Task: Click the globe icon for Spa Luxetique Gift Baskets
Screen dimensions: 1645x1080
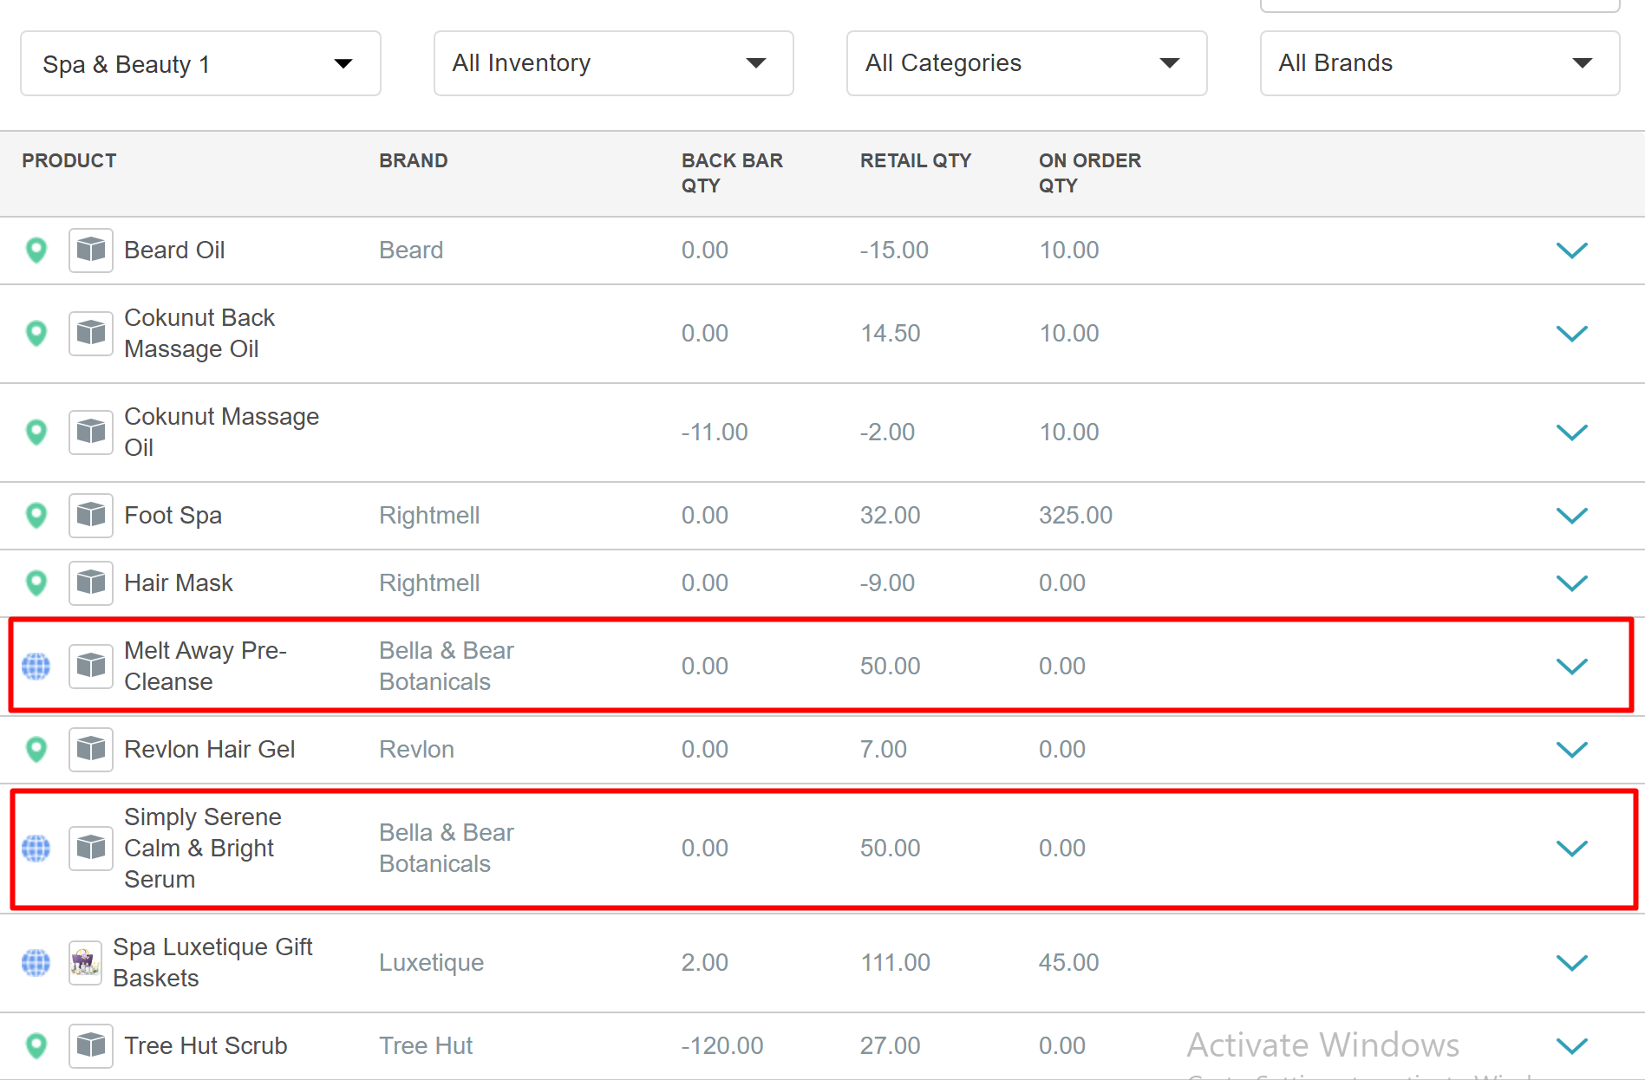Action: [36, 963]
